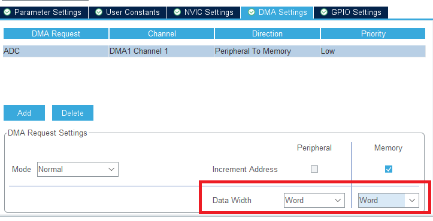The width and height of the screenshot is (433, 221).
Task: Click the NVIC Settings green check icon
Action: 177,13
